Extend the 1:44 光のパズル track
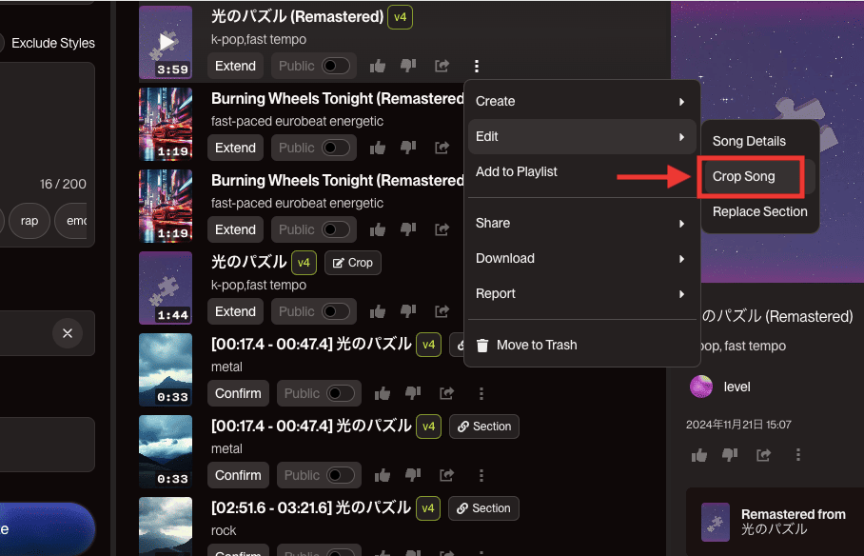Image resolution: width=864 pixels, height=556 pixels. 235,311
